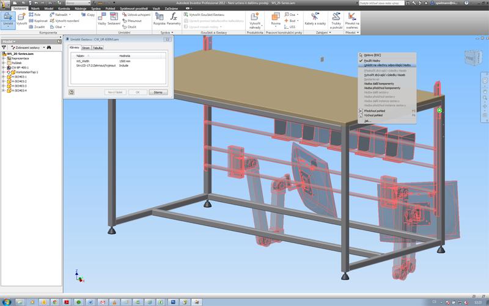489x306 pixels.
Task: Choose Hotovo [ESC] in context menu
Action: point(373,56)
